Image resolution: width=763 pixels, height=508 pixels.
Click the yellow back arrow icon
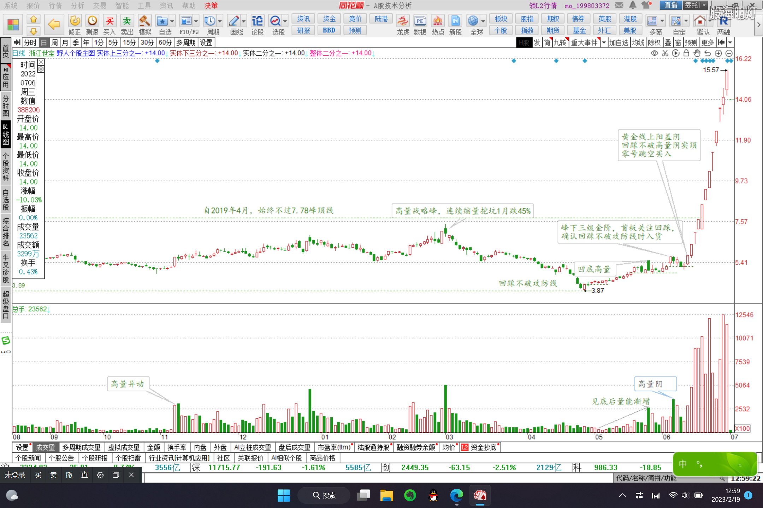[x=54, y=25]
